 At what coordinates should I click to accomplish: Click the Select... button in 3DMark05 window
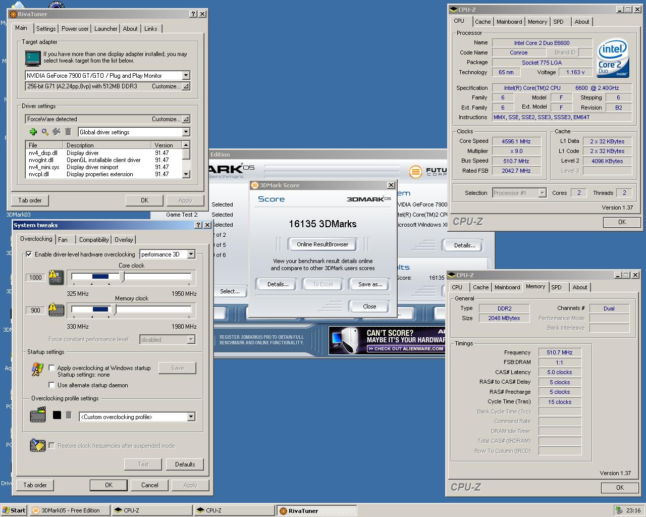(230, 291)
